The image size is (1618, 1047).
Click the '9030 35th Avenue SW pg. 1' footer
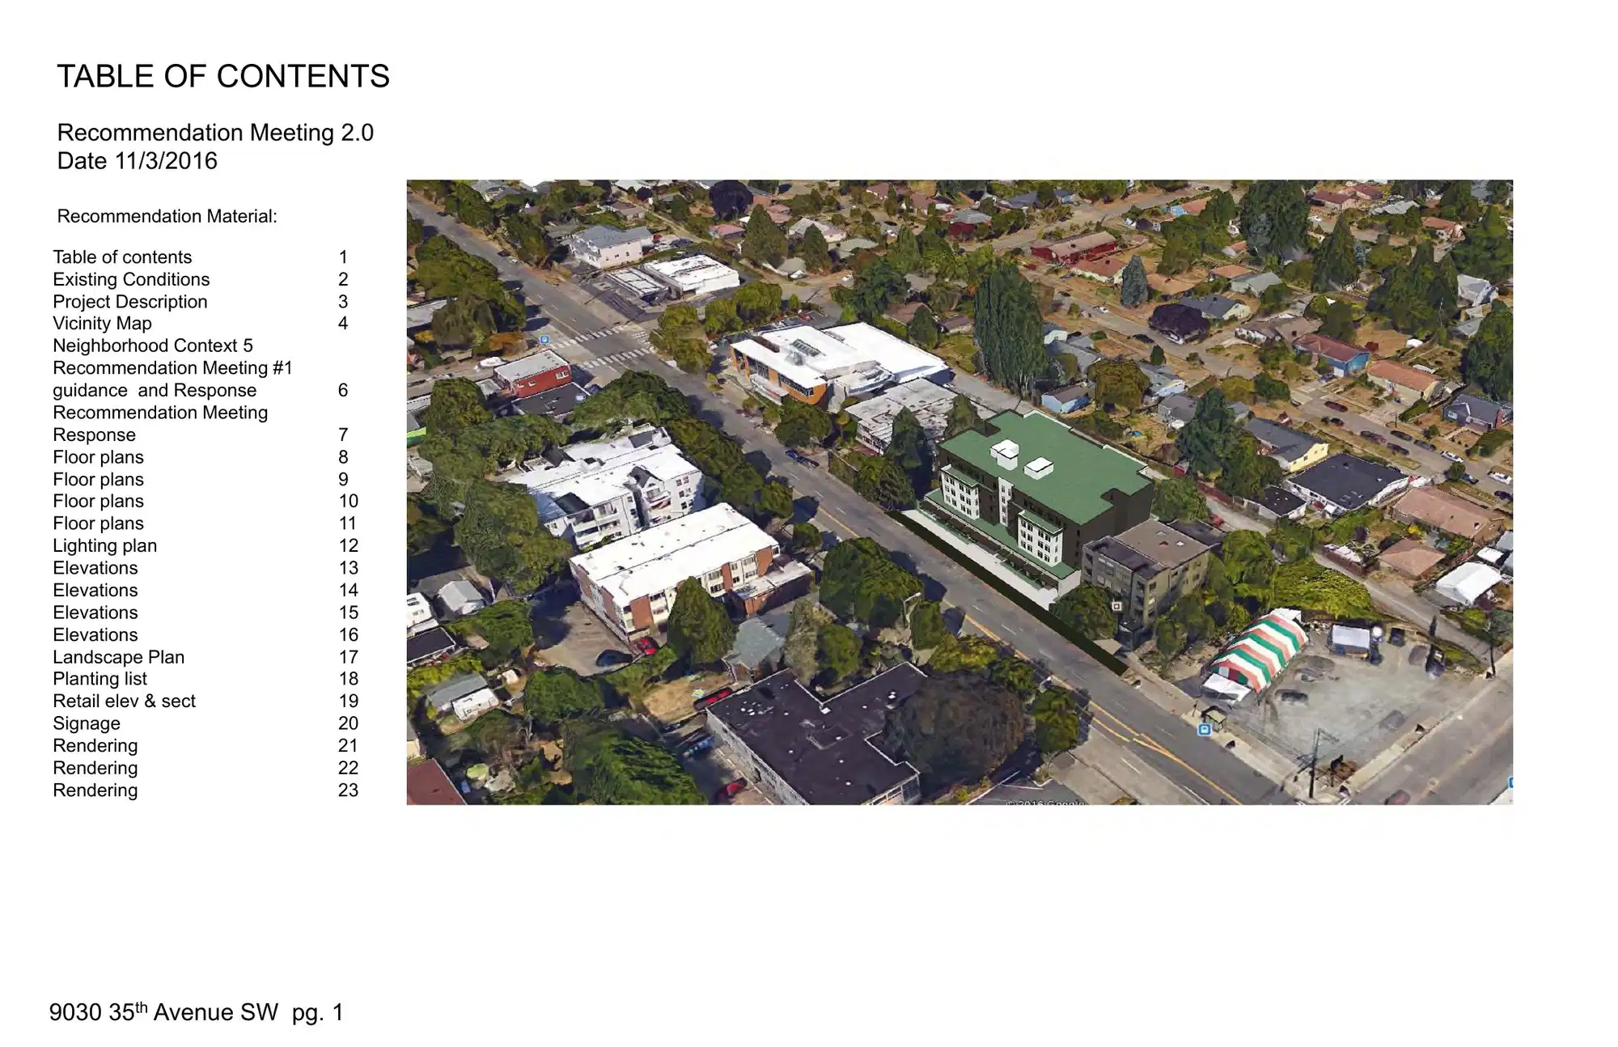pos(197,1013)
